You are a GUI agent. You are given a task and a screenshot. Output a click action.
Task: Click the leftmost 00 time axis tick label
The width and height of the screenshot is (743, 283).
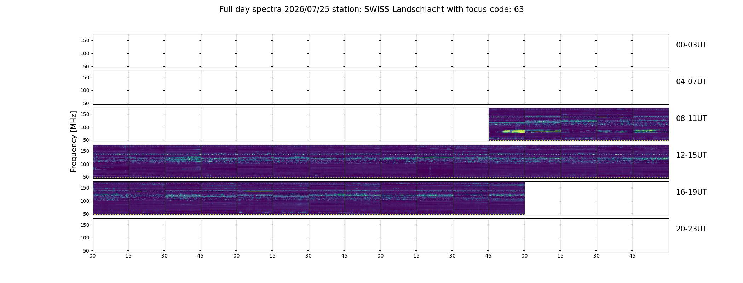[x=93, y=256]
